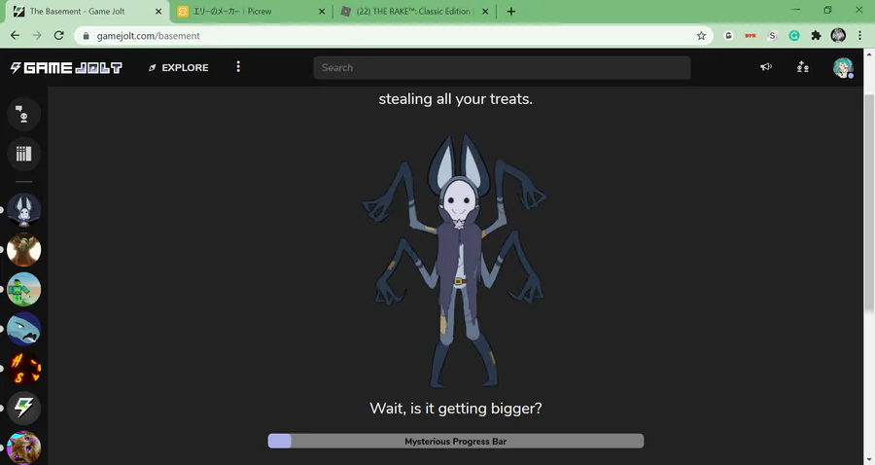875x465 pixels.
Task: Open the Chrome three-dot menu
Action: pyautogui.click(x=859, y=36)
